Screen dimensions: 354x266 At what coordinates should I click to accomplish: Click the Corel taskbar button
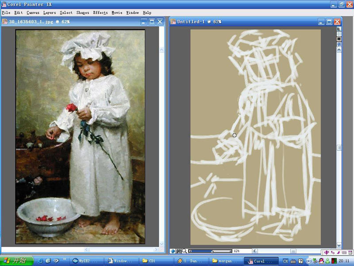261,261
